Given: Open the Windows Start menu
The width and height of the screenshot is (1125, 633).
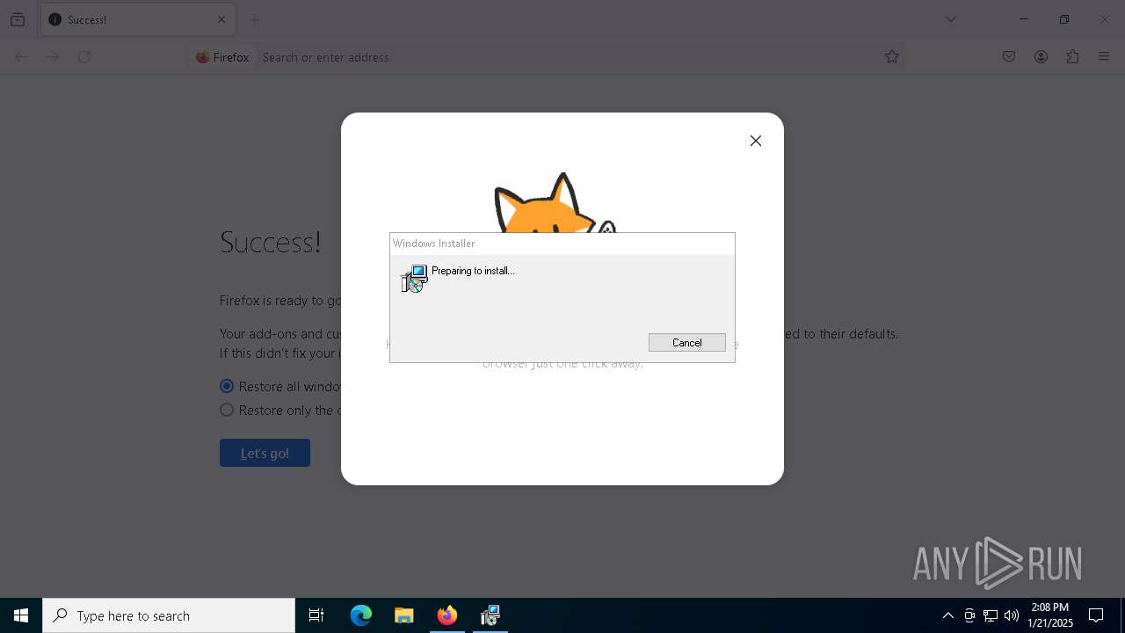Looking at the screenshot, I should point(21,615).
